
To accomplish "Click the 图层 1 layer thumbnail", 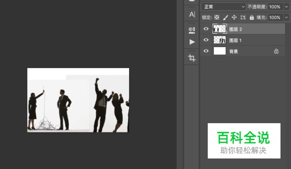I will (220, 40).
